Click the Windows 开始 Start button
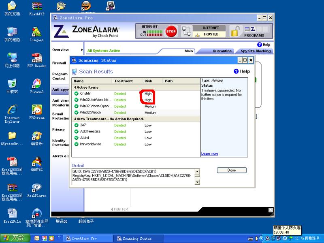Image resolution: width=324 pixels, height=243 pixels. pyautogui.click(x=15, y=238)
